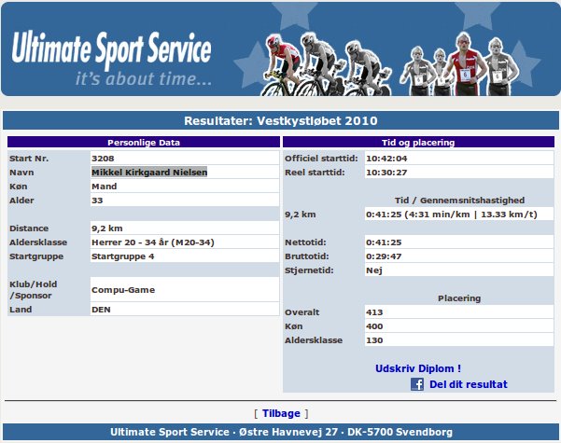This screenshot has height=443, width=561.
Task: Click the Del dit resultat link
Action: click(x=468, y=384)
